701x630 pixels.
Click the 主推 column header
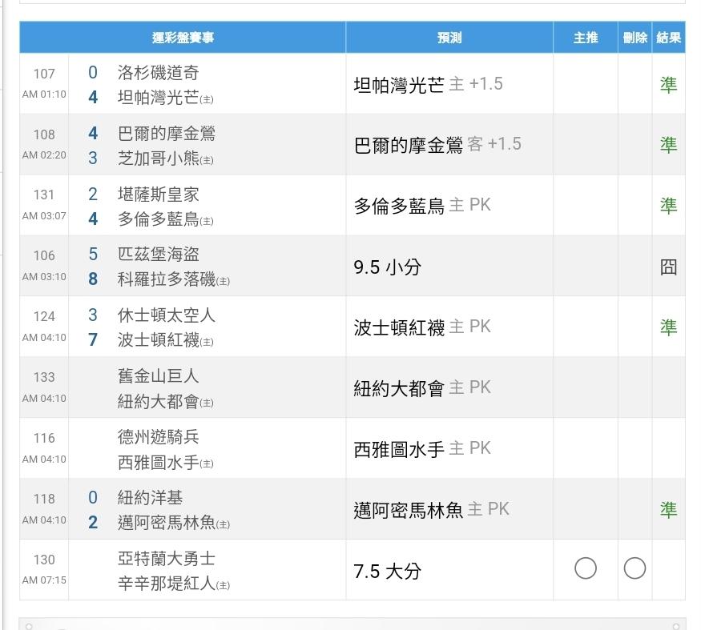point(586,38)
